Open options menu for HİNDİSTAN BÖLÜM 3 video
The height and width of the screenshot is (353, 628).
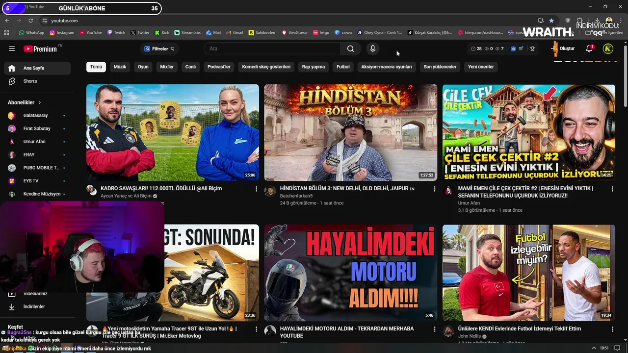(434, 189)
